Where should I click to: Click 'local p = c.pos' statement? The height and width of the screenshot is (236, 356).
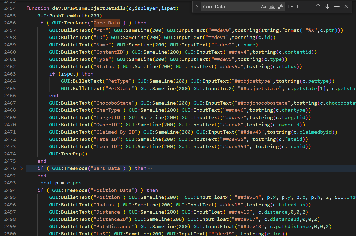point(60,183)
